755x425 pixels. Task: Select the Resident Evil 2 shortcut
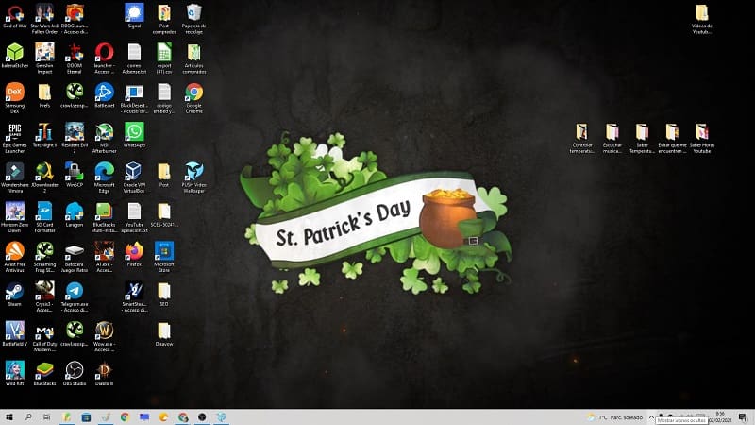coord(75,138)
